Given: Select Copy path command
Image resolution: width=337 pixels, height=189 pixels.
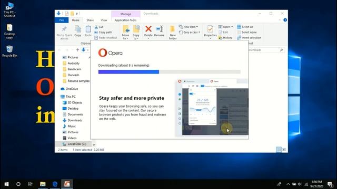Looking at the screenshot, I should coord(103,32).
